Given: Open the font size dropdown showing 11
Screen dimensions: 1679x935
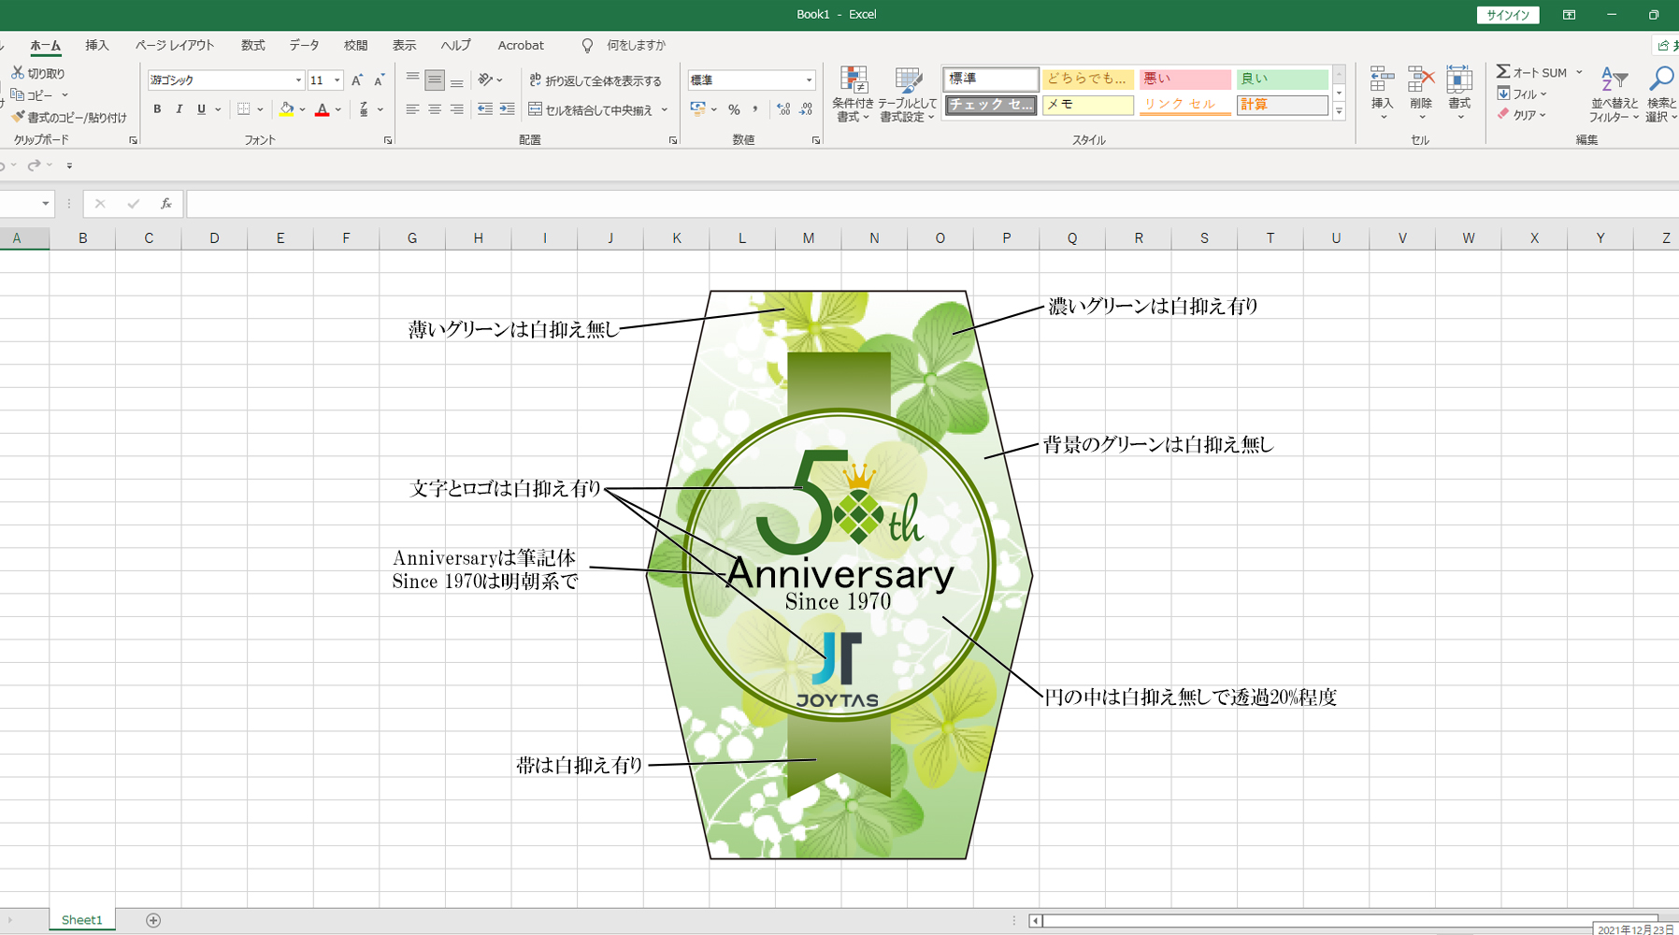Looking at the screenshot, I should [x=337, y=80].
